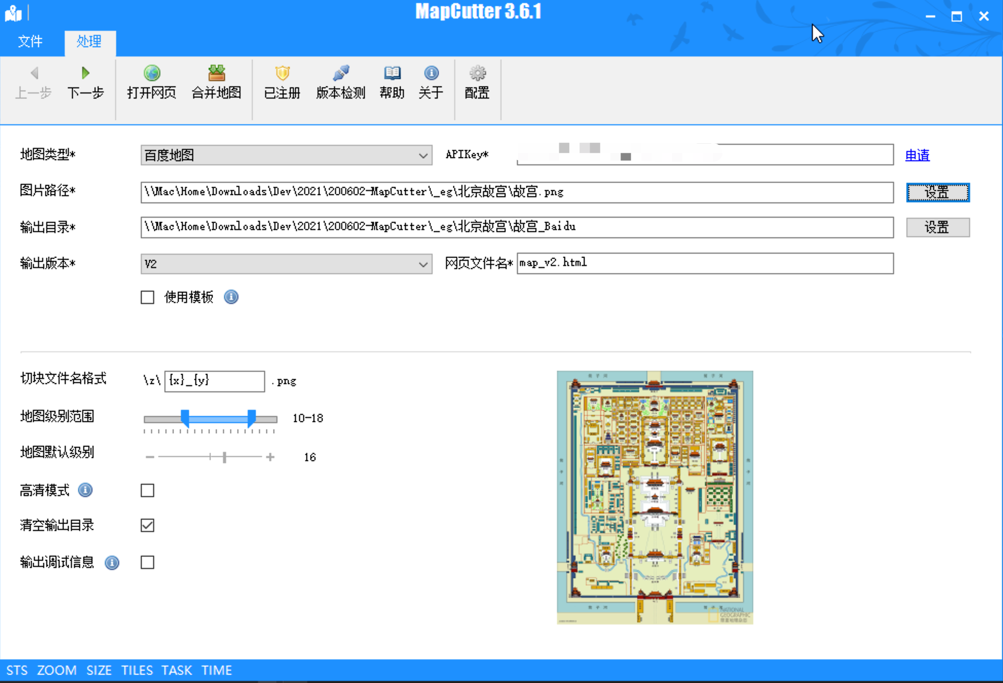Open the 输出版本 dropdown showing V2

click(x=286, y=264)
